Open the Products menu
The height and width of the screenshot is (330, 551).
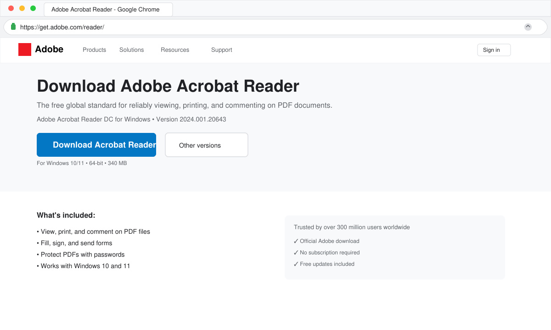(x=94, y=50)
